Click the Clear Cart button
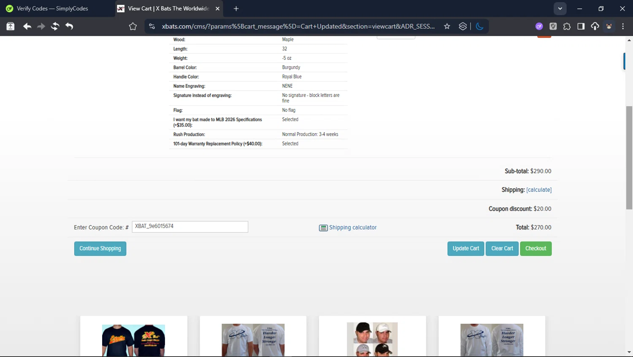Image resolution: width=633 pixels, height=357 pixels. [502, 249]
